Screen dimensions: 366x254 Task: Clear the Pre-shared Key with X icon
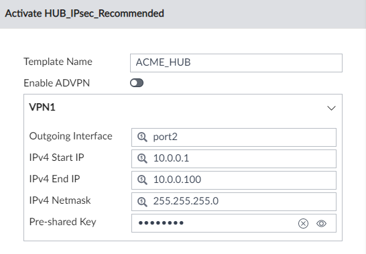(x=303, y=223)
